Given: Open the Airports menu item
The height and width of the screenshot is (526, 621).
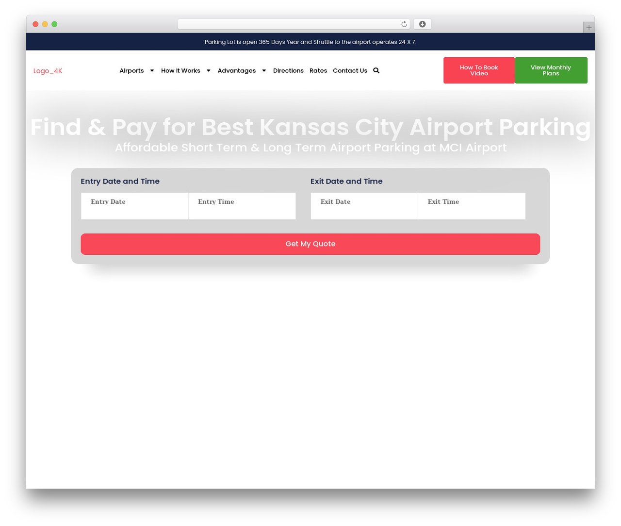Looking at the screenshot, I should pos(131,71).
